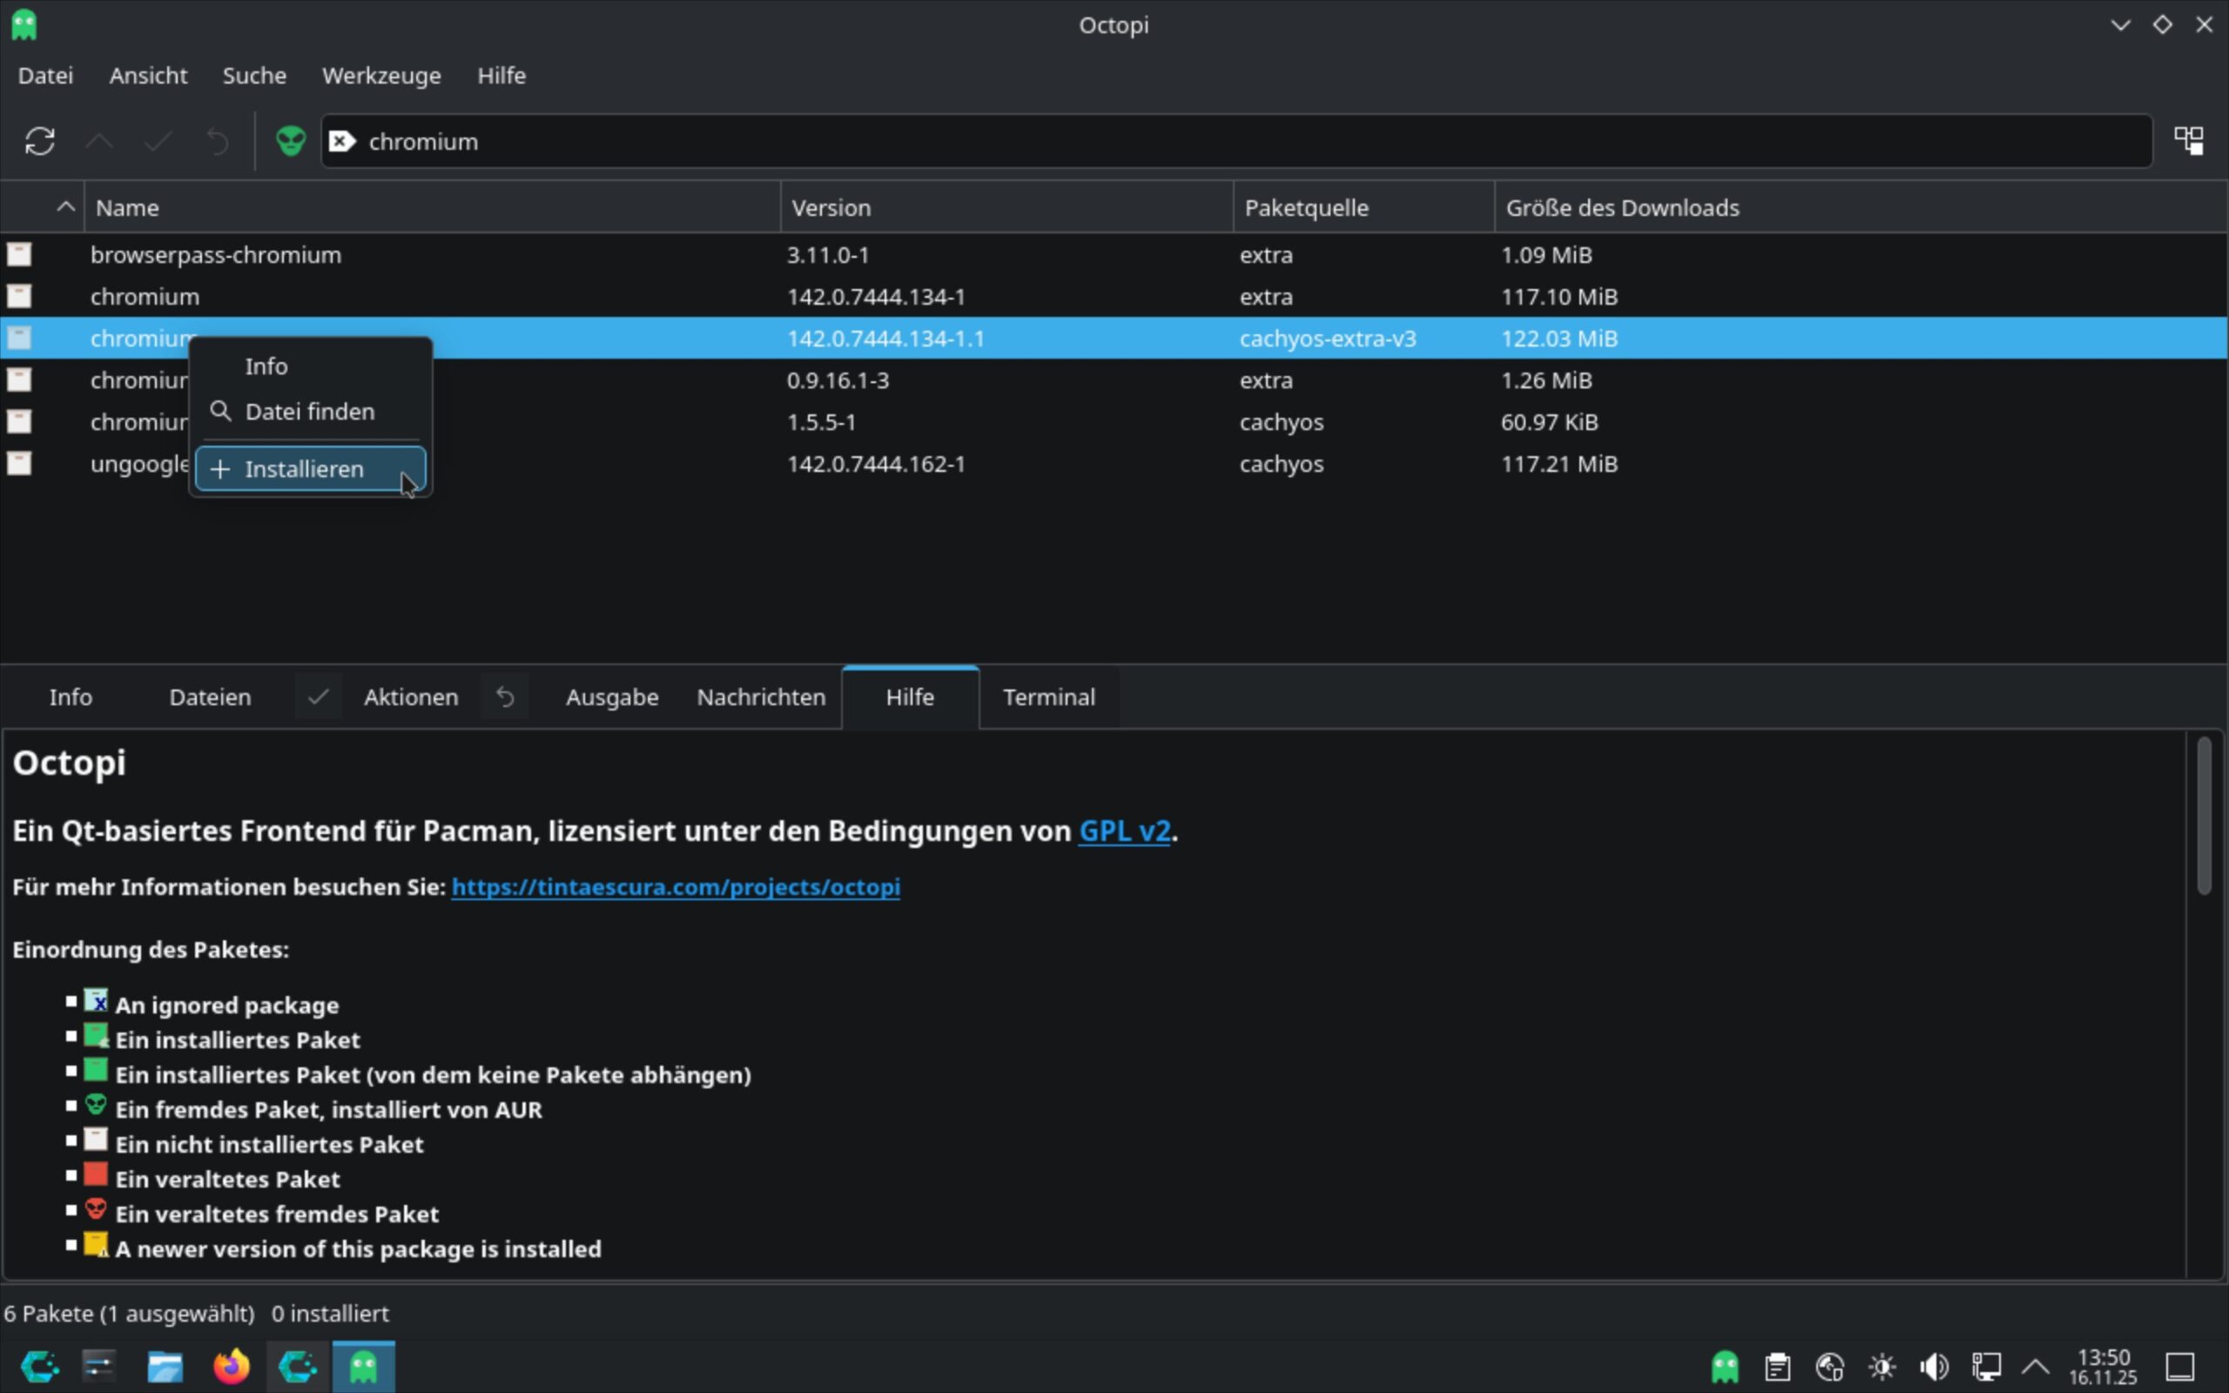The height and width of the screenshot is (1393, 2229).
Task: Expand hidden system tray icons arrow
Action: [x=2036, y=1366]
